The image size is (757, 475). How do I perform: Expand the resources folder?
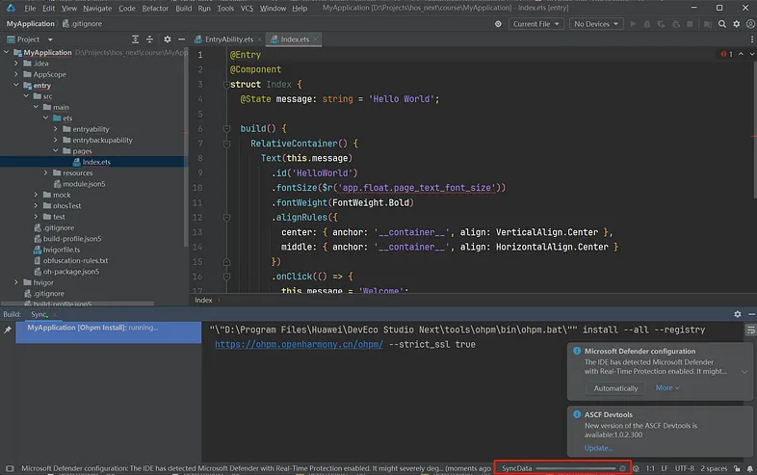point(46,172)
